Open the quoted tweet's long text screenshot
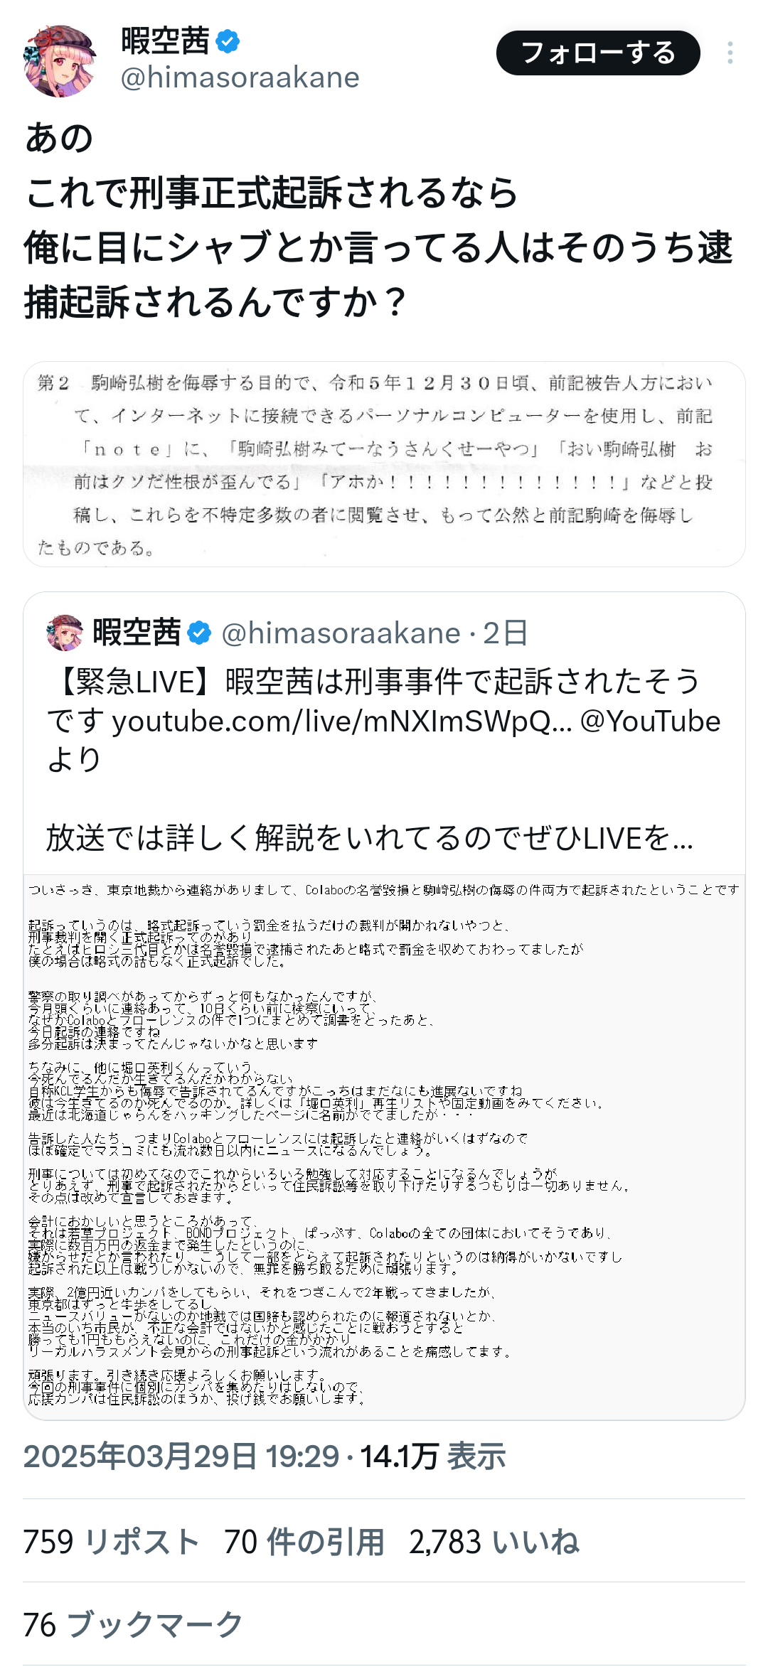The height and width of the screenshot is (1674, 768). (x=384, y=1147)
